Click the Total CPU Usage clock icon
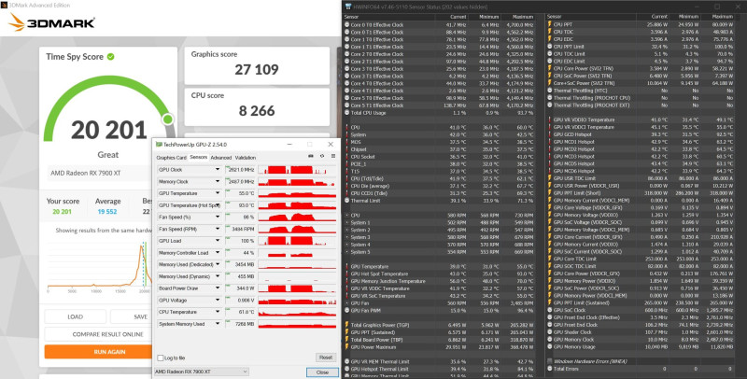The width and height of the screenshot is (747, 379). [346, 113]
